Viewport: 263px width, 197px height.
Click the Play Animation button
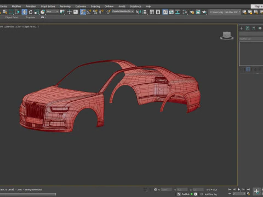(x=239, y=189)
